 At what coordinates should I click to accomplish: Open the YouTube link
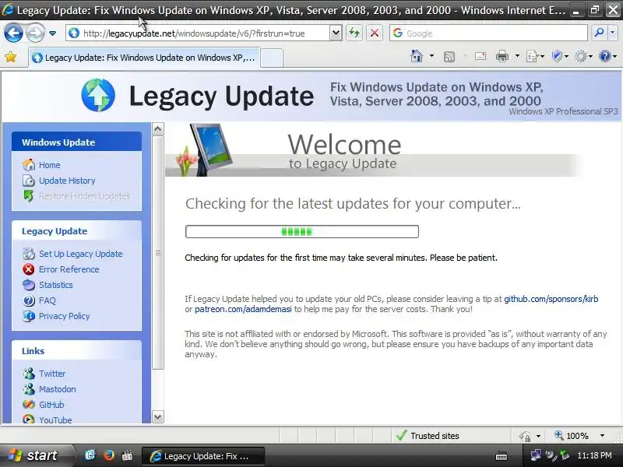(55, 420)
